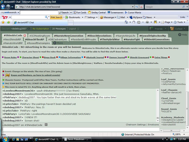Switch to #TheHybridWar chat tab
Viewport: 189px width, 142px height.
[110, 39]
